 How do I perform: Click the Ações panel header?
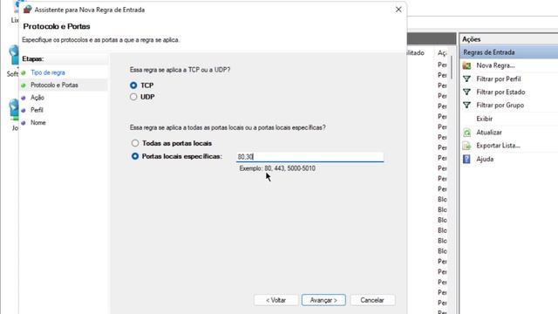coord(509,39)
